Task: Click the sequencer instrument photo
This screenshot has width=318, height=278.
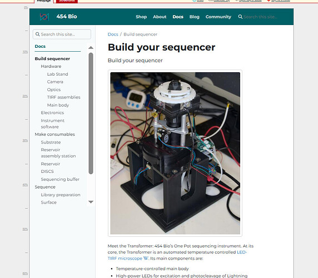Action: point(175,153)
